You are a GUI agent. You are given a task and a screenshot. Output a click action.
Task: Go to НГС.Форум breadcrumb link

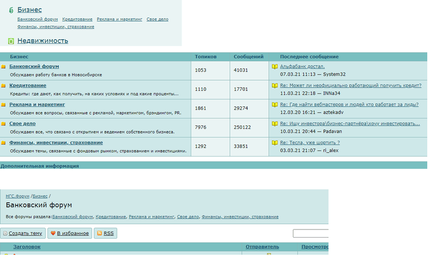click(x=17, y=196)
